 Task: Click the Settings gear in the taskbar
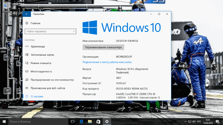[107, 122]
